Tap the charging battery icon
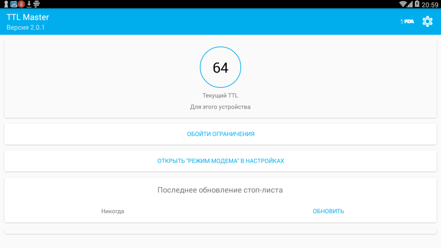Viewport: 441px width, 248px height. tap(417, 4)
